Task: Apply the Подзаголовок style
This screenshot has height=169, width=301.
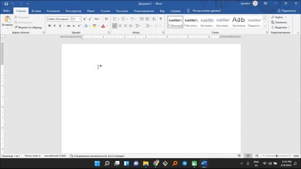Action: coord(254,22)
